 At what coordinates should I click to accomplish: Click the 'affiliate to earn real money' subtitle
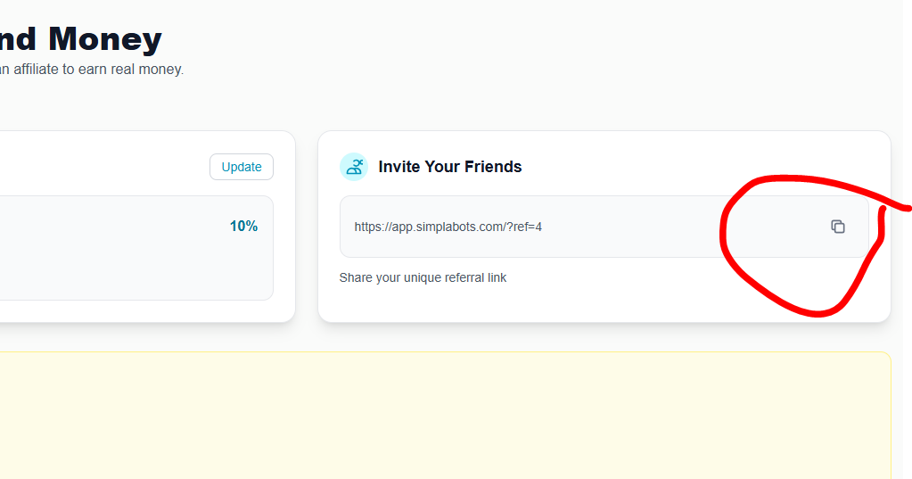click(92, 70)
